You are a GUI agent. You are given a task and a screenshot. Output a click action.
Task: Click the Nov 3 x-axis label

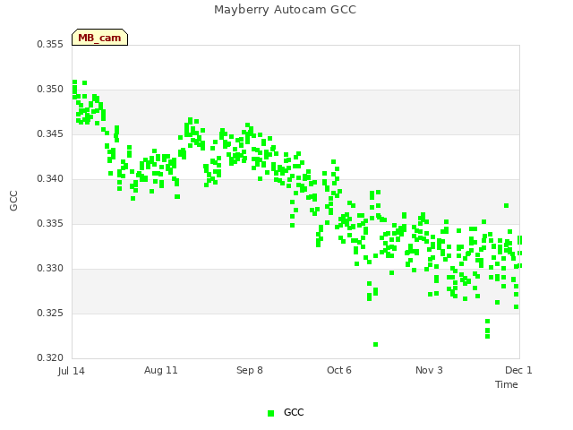(x=429, y=370)
